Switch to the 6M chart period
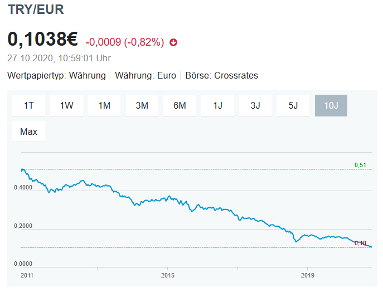The image size is (383, 297). point(180,105)
